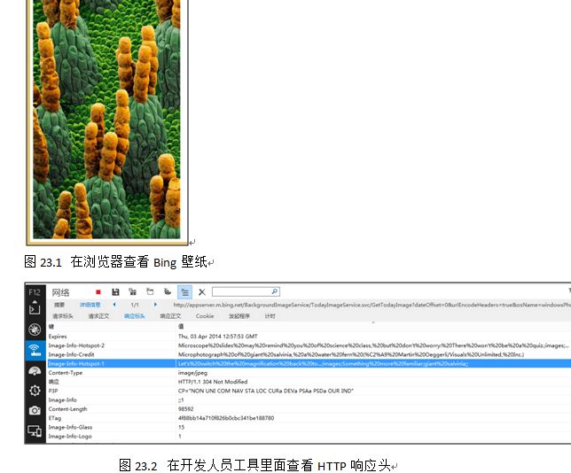Select the highlighted Image-Info-Hotspot-1 row

[309, 363]
